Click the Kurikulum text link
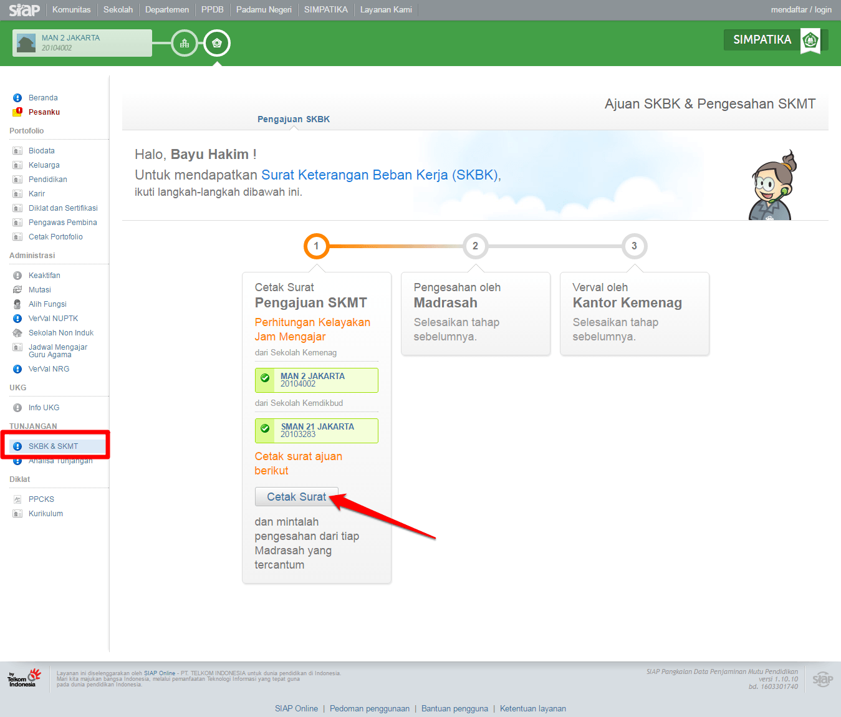 click(x=46, y=514)
